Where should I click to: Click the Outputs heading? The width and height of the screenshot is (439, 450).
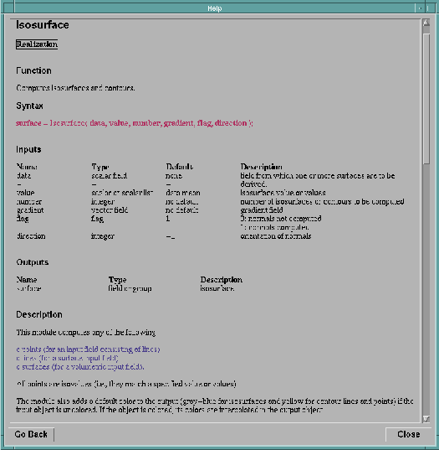coord(32,262)
